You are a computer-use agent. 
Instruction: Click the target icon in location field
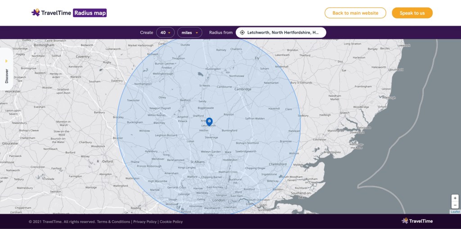(242, 32)
